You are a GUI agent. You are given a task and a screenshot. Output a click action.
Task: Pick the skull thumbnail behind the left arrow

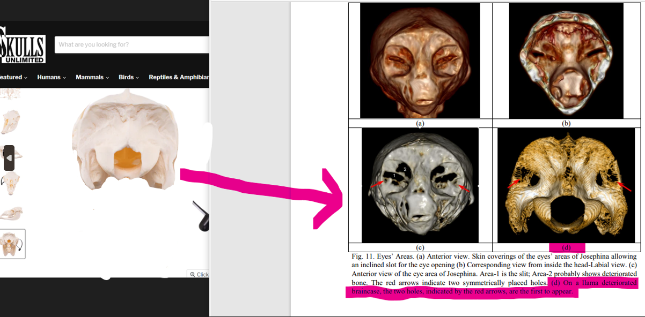coord(16,155)
